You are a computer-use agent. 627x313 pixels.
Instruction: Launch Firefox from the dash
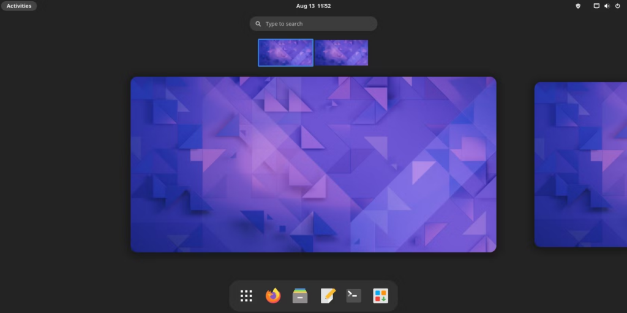tap(273, 296)
